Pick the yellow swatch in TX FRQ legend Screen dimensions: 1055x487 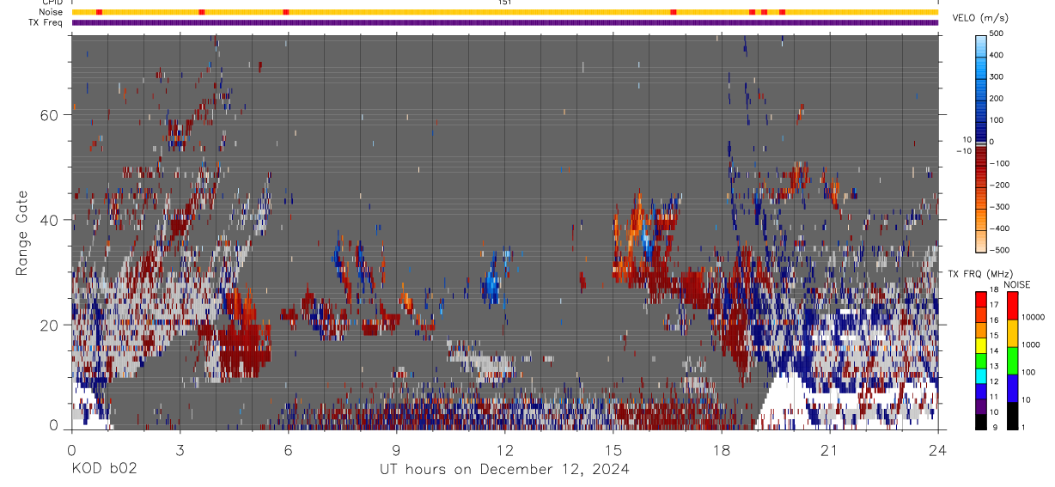pyautogui.click(x=981, y=345)
